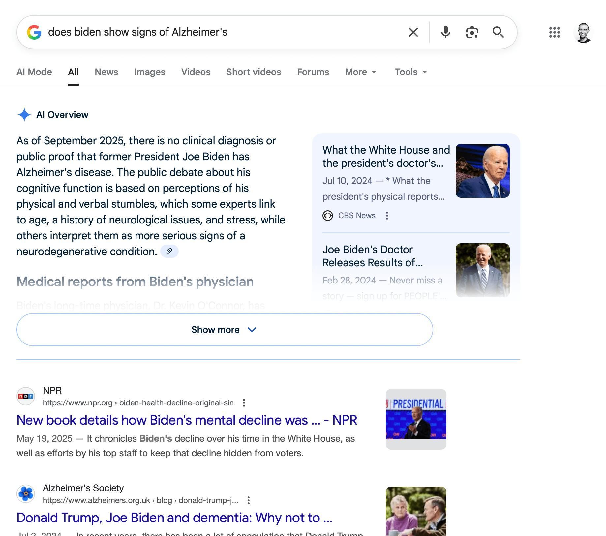Expand AI Overview with Show more
Image resolution: width=606 pixels, height=536 pixels.
225,330
